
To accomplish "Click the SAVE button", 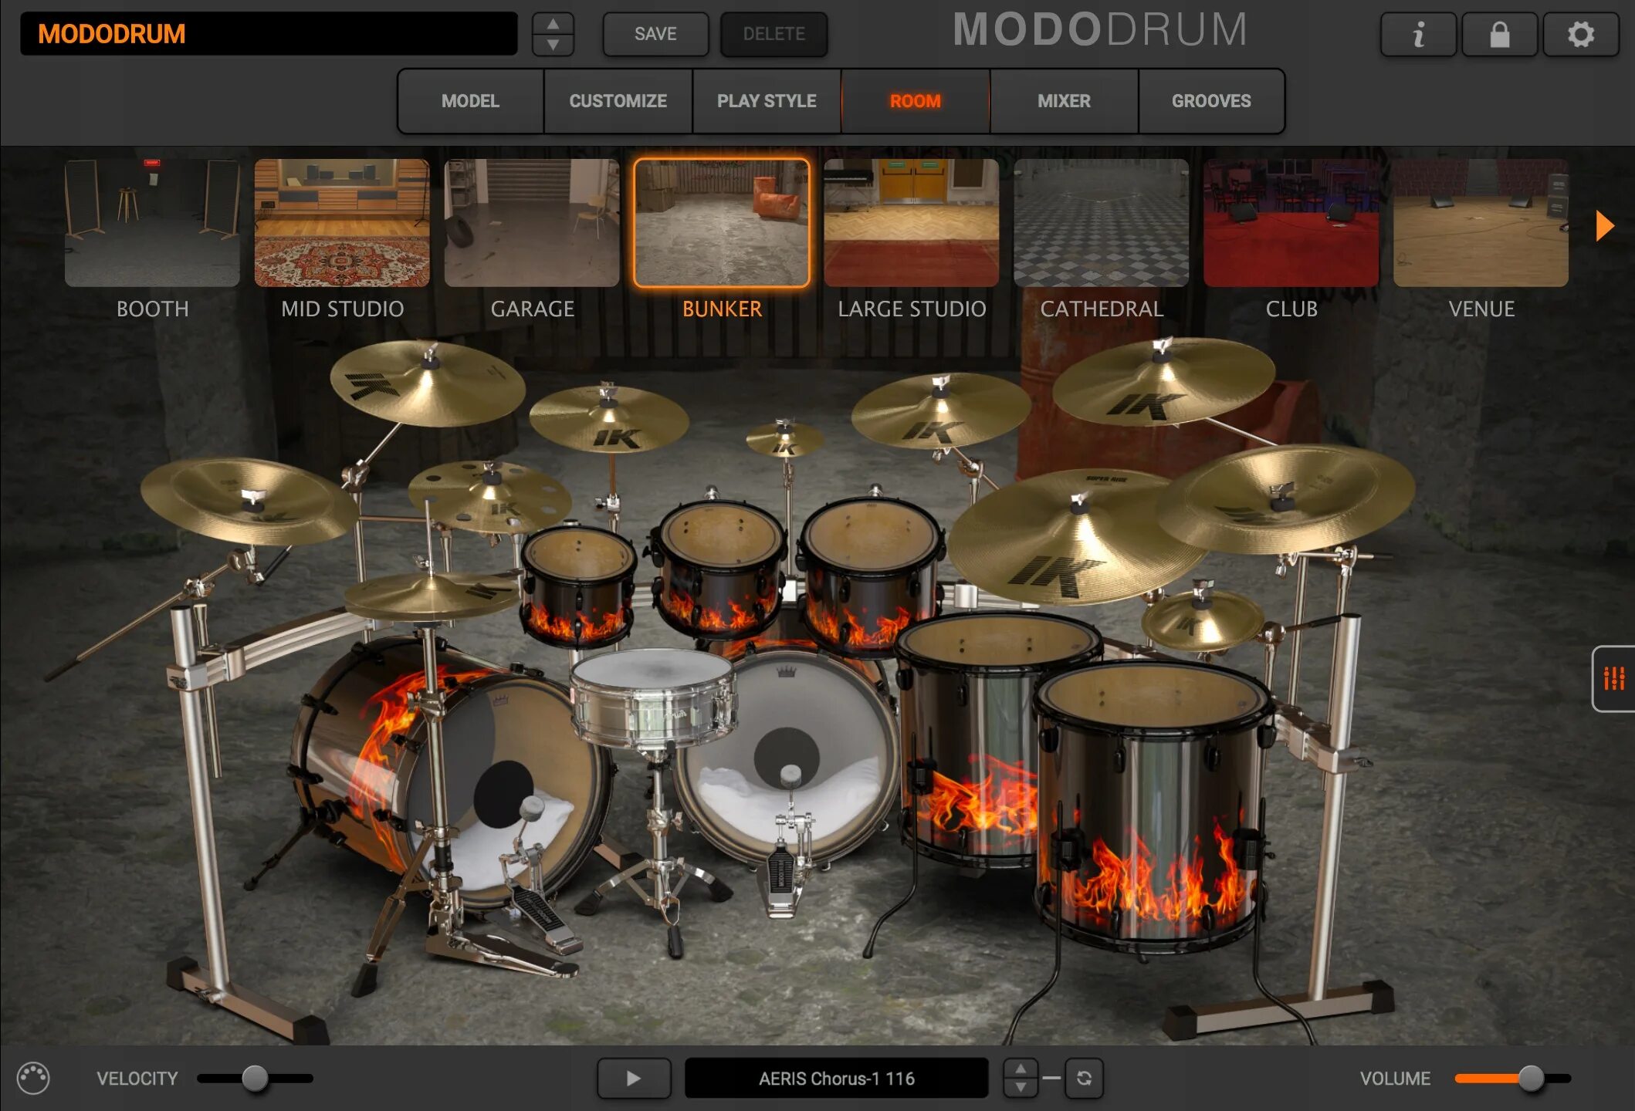I will (655, 34).
